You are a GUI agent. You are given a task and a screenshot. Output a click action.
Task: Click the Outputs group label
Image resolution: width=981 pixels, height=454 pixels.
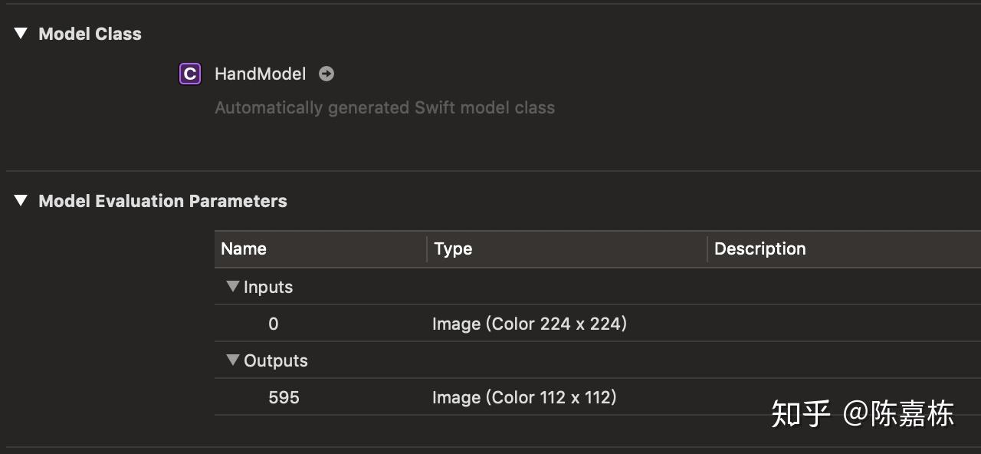[x=276, y=360]
